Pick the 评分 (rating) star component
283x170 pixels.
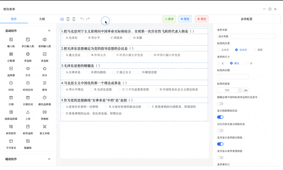pyautogui.click(x=45, y=69)
